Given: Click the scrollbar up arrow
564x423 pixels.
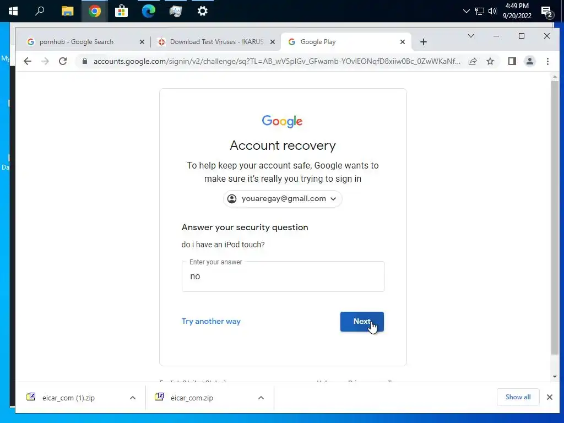Looking at the screenshot, I should click(555, 77).
